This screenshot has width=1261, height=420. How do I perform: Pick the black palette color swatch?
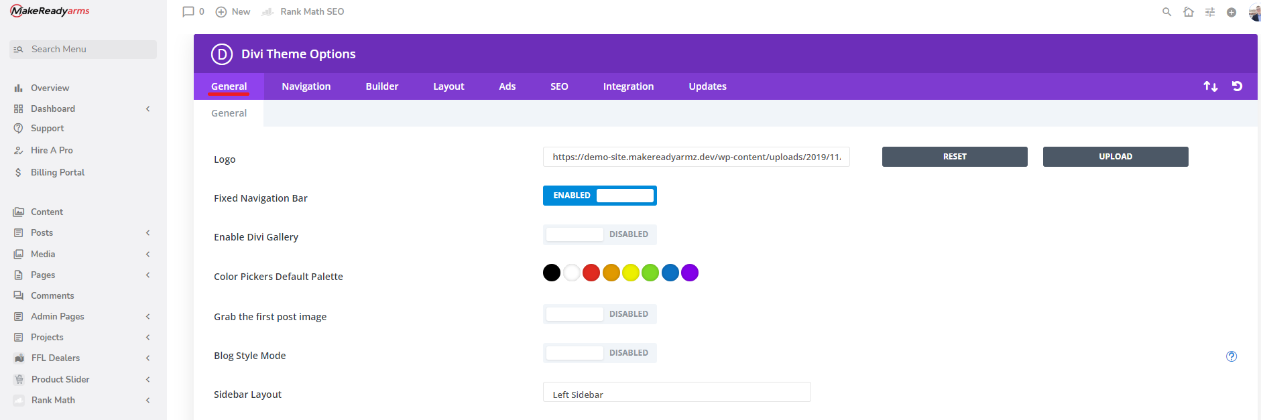tap(552, 273)
